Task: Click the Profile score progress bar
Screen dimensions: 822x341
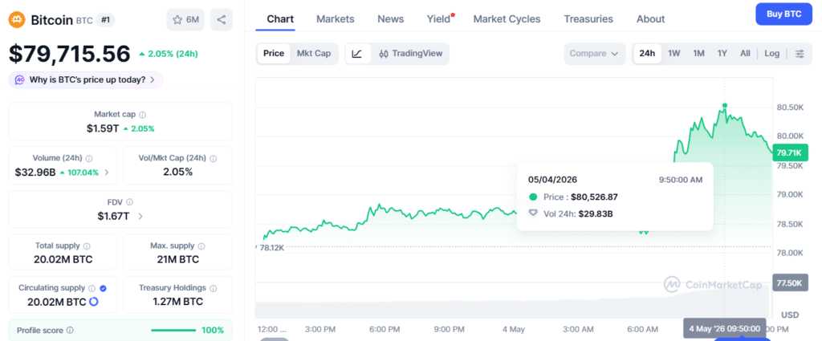Action: point(173,331)
